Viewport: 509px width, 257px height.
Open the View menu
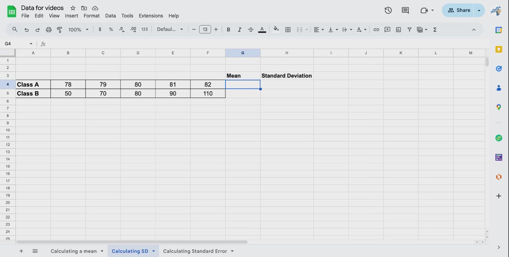[x=54, y=16]
